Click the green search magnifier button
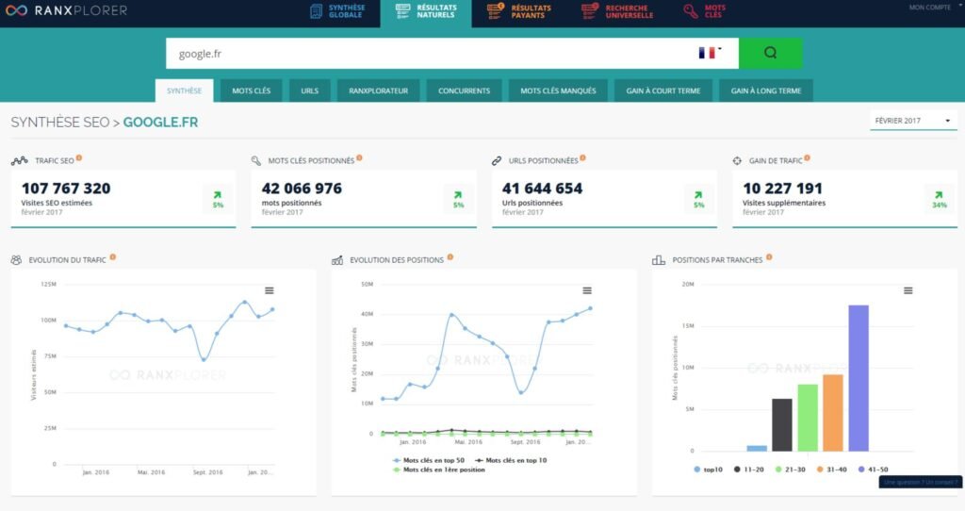This screenshot has width=965, height=511. [771, 53]
